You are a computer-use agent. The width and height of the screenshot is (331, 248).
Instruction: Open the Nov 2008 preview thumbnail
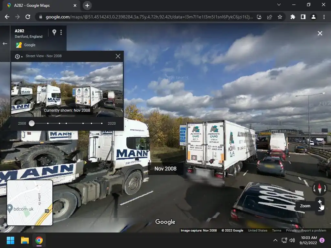[67, 89]
